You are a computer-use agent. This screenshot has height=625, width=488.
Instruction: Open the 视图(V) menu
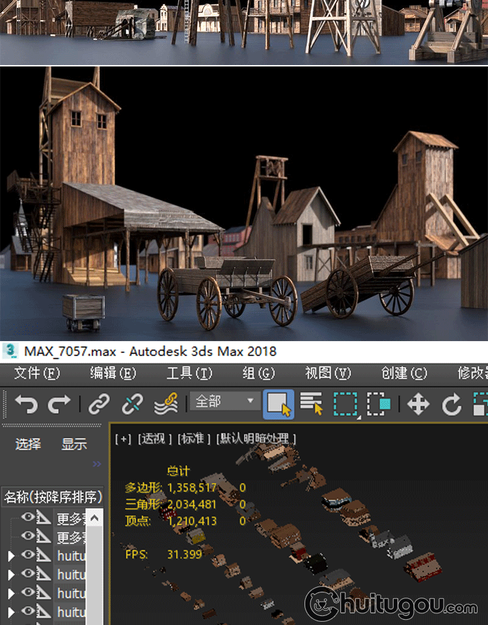tap(327, 373)
